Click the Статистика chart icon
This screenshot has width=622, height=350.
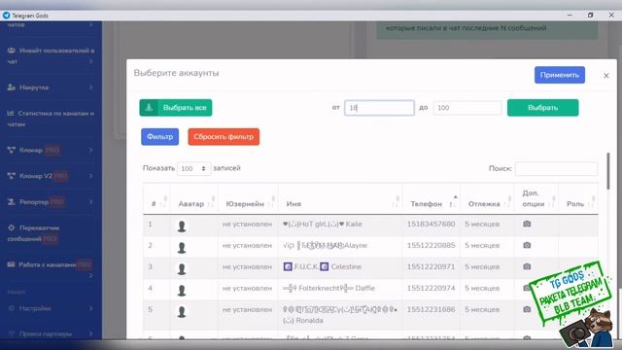click(11, 113)
